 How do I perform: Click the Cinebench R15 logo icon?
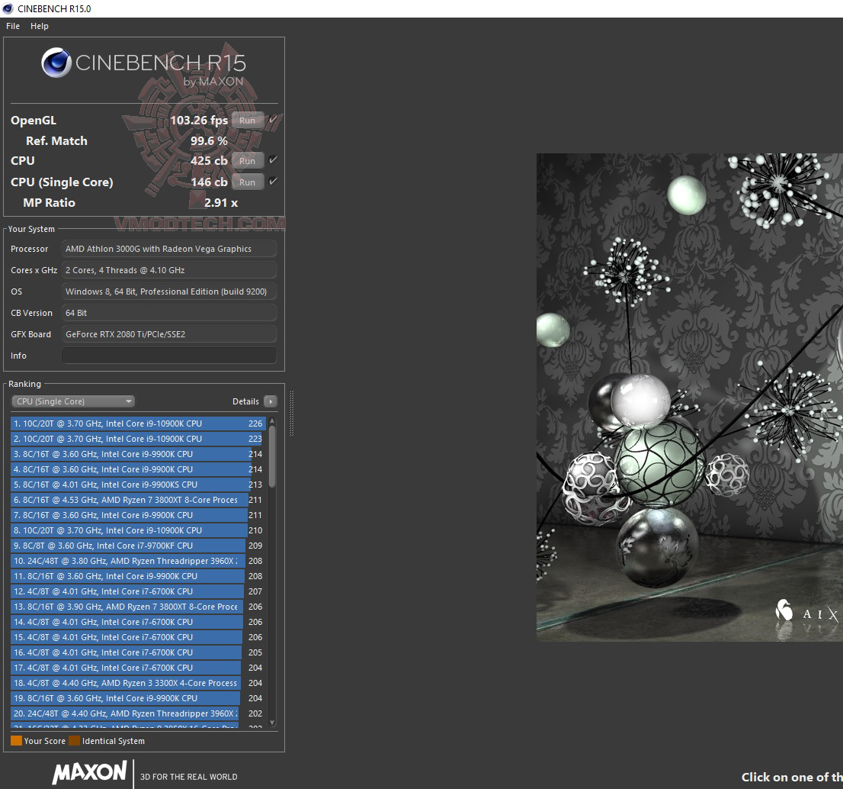click(x=56, y=63)
